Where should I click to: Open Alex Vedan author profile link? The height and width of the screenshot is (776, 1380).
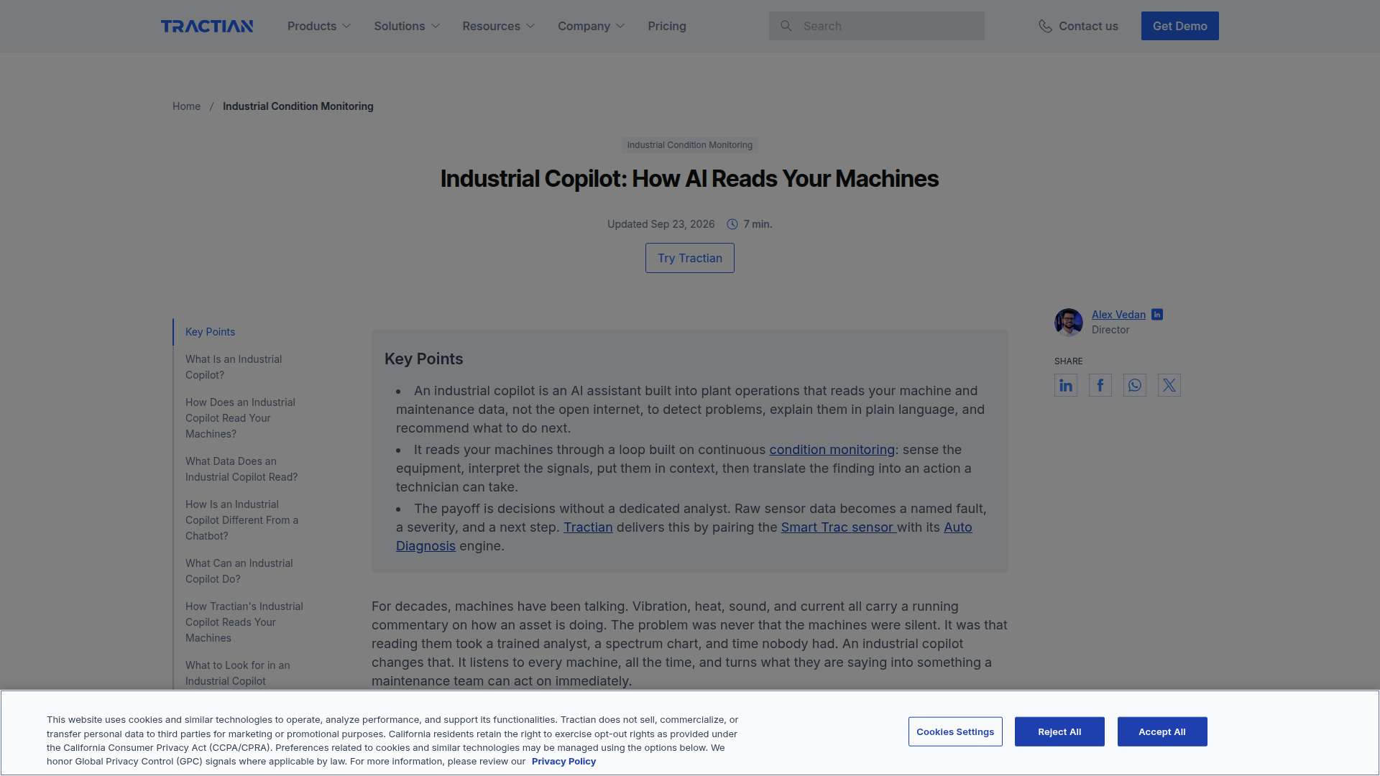[1118, 315]
